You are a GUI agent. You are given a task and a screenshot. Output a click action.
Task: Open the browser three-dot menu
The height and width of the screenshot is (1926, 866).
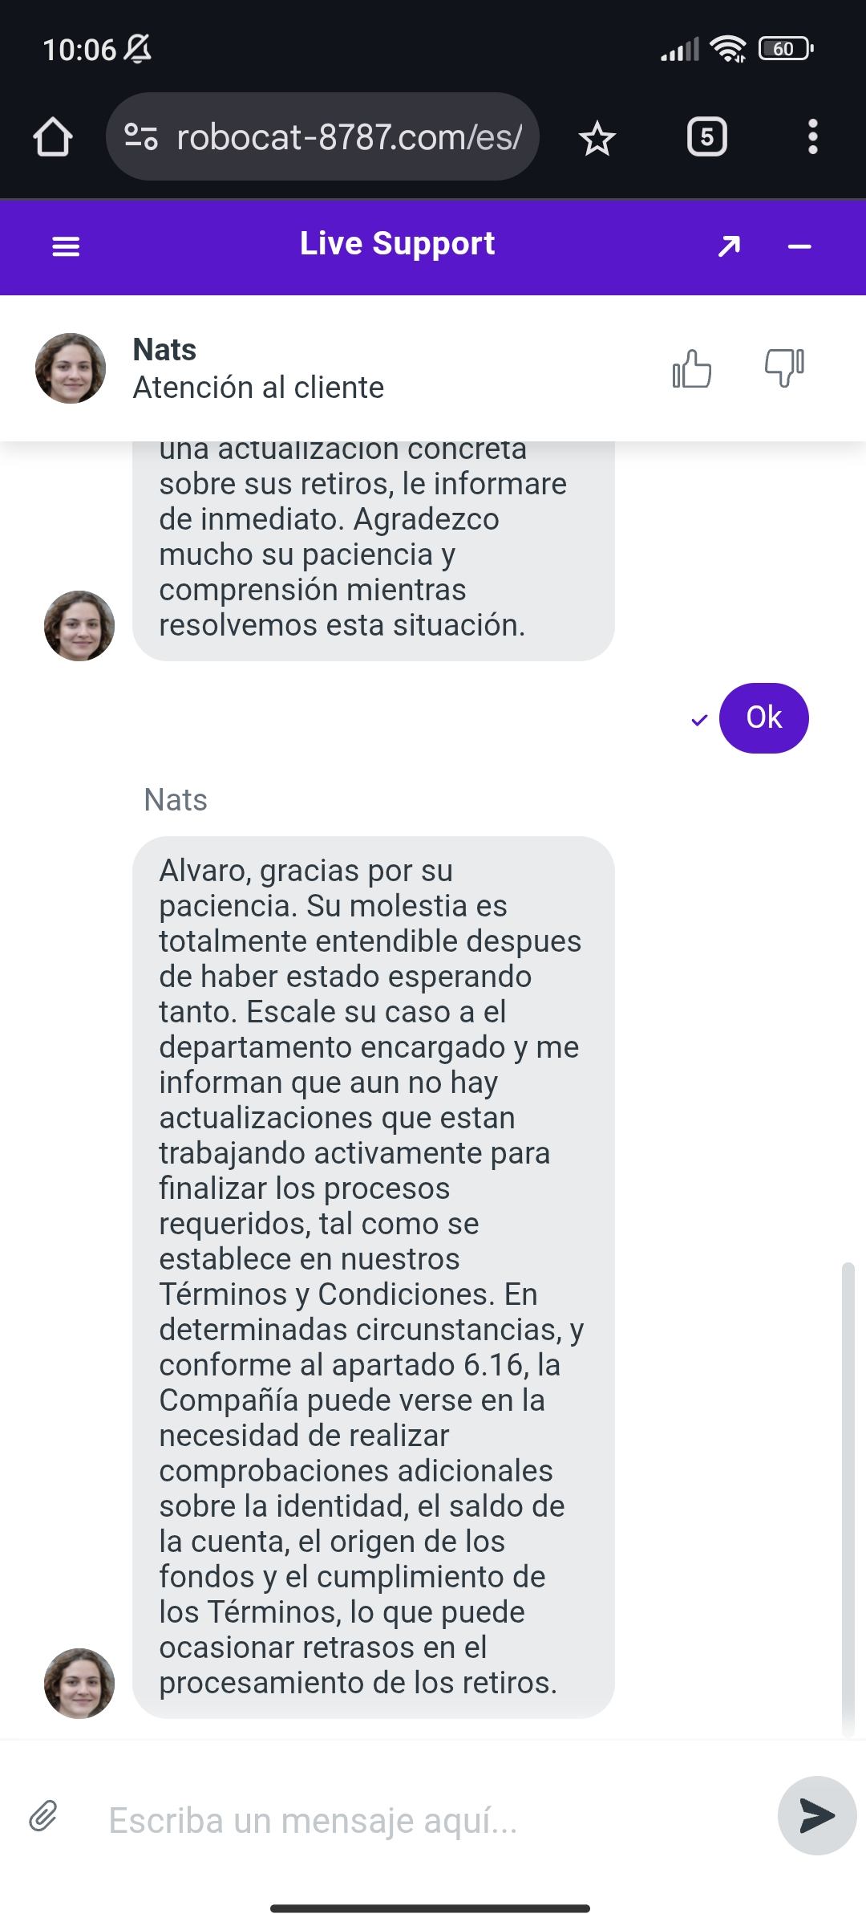(x=812, y=137)
